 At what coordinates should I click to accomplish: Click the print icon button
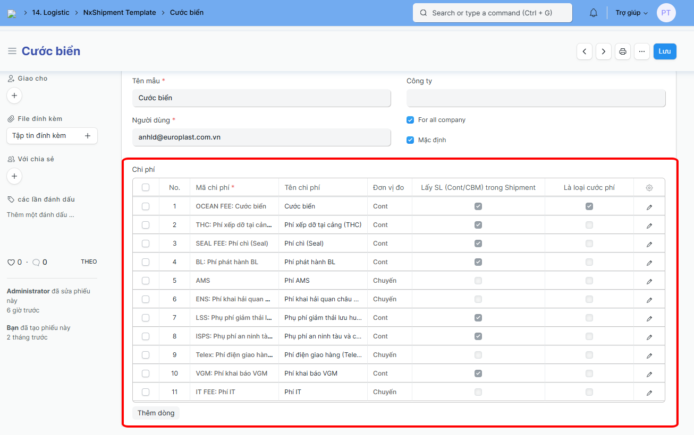pyautogui.click(x=623, y=51)
